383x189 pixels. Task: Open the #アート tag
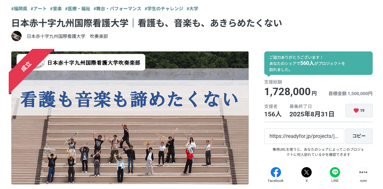[39, 9]
